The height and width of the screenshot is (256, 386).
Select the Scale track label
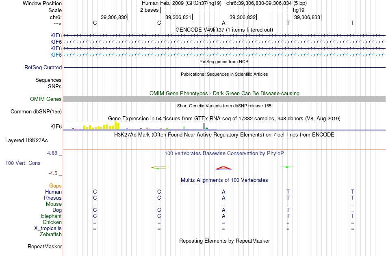coord(55,10)
